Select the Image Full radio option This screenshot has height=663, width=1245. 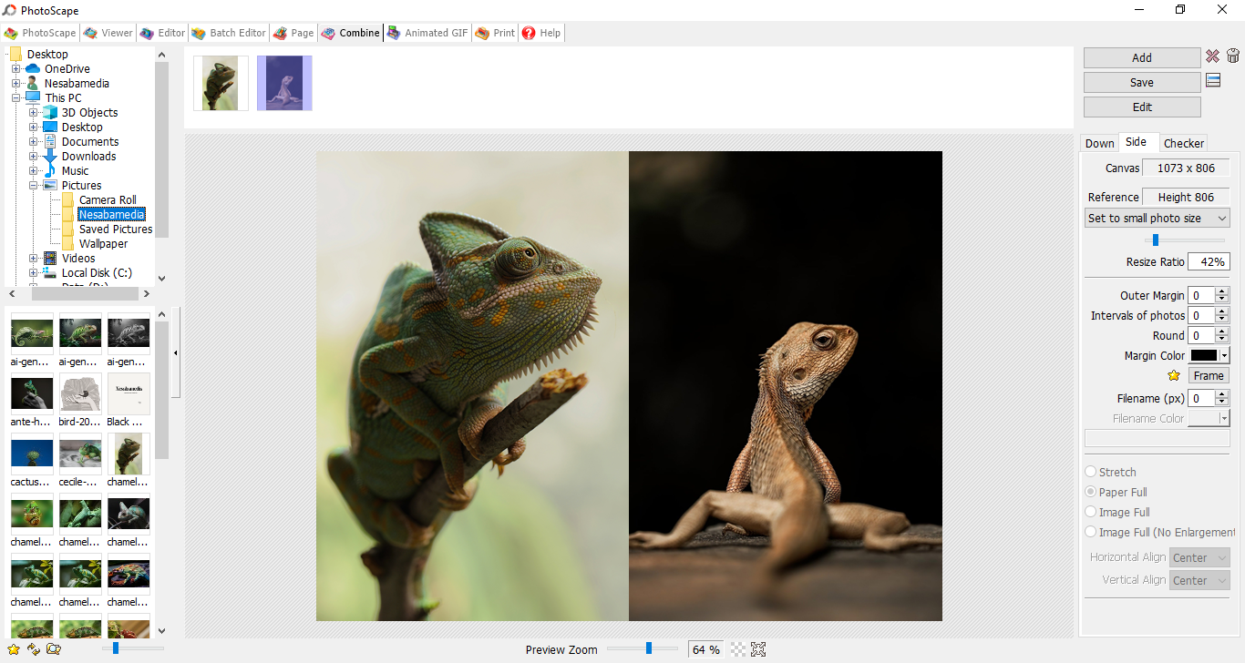point(1091,512)
